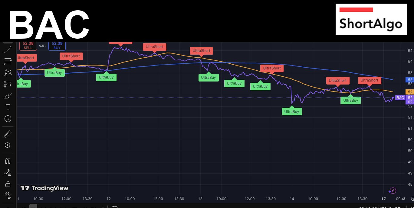Viewport: 414px width, 208px height.
Task: Click the purple lightning replay icon
Action: [392, 190]
